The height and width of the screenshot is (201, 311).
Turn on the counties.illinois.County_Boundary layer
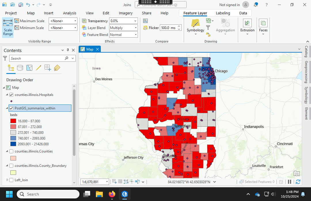click(11, 166)
